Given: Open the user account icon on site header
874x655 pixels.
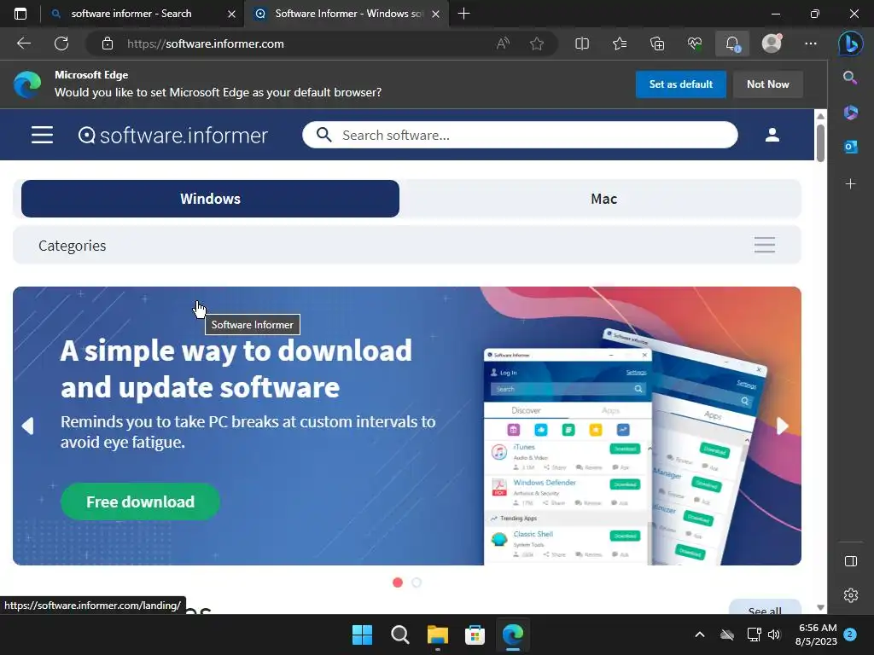Looking at the screenshot, I should pos(772,135).
